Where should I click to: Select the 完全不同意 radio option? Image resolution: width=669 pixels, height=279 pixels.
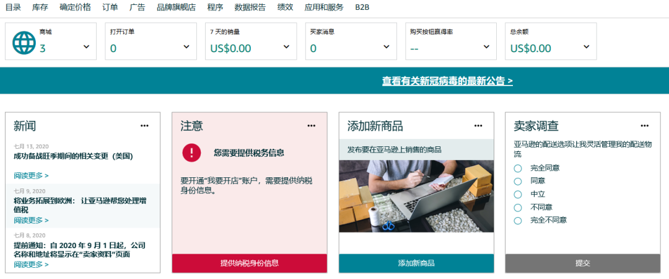pos(518,220)
